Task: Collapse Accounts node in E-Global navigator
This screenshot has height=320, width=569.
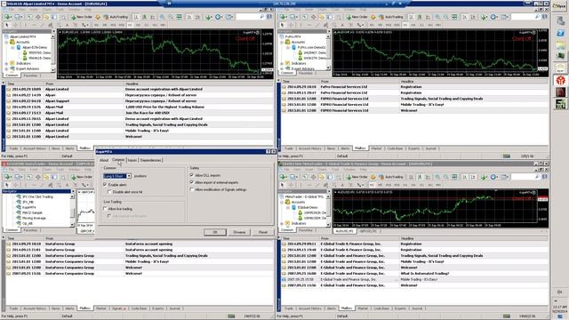Action: (x=282, y=202)
